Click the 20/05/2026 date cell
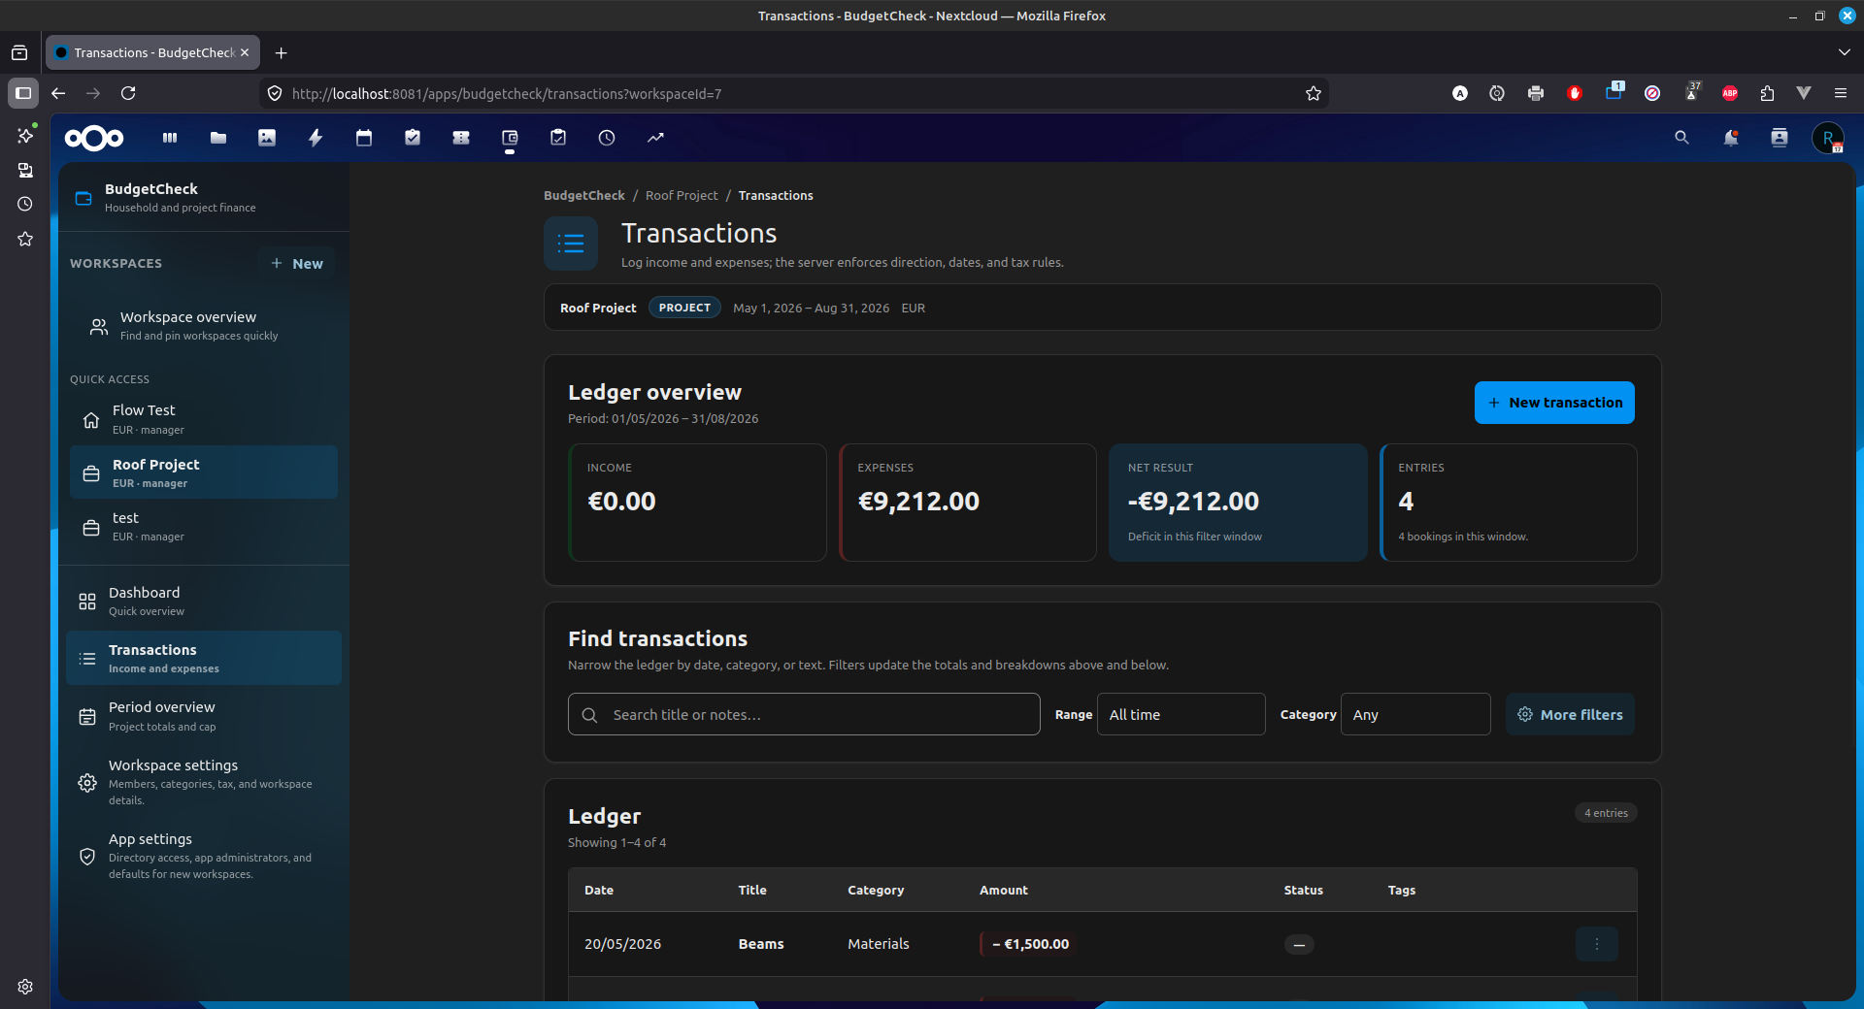This screenshot has height=1009, width=1864. 622,944
